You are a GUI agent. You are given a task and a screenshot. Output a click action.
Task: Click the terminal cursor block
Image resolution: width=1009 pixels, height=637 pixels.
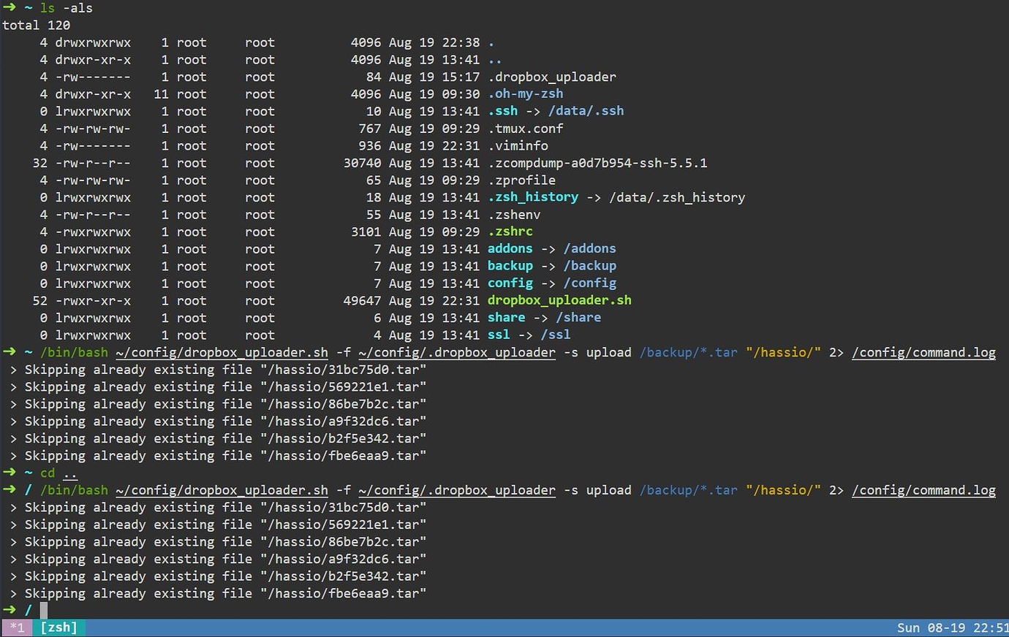42,610
